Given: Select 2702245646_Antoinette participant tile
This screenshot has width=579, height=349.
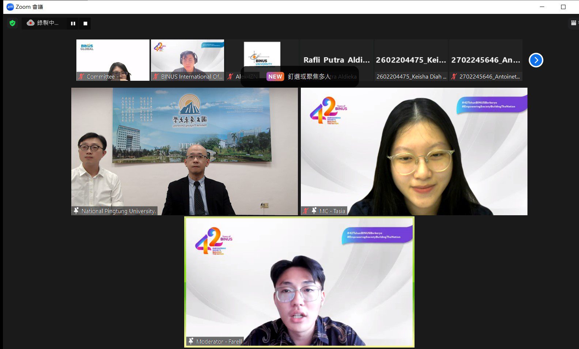Looking at the screenshot, I should pos(486,60).
